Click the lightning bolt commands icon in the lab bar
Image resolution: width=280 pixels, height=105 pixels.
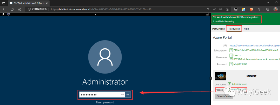point(3,14)
